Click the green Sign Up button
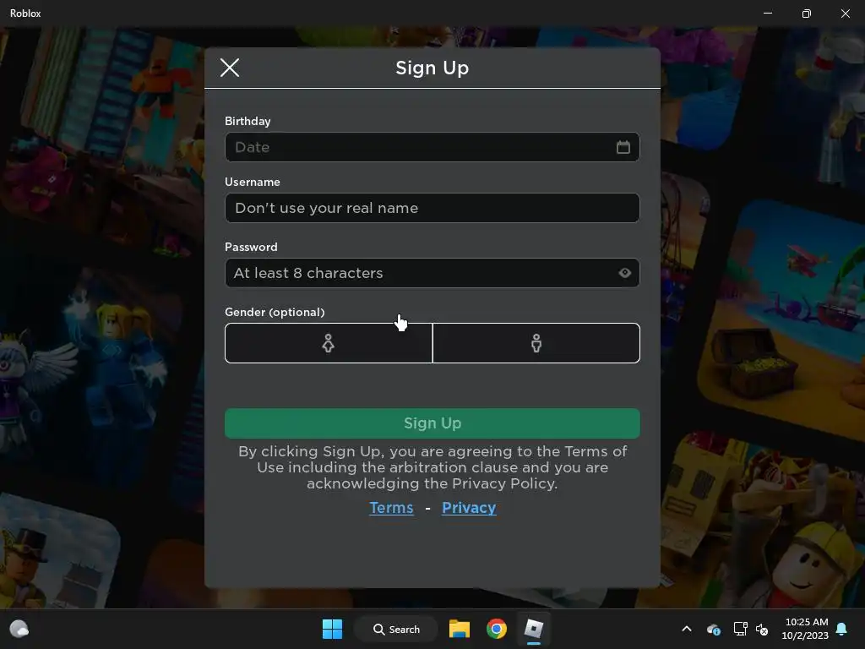The width and height of the screenshot is (865, 649). (432, 423)
